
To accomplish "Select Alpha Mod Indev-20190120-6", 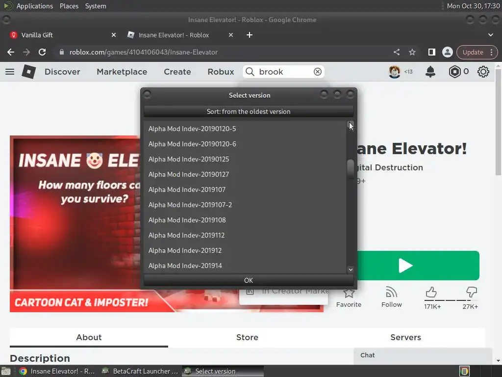I will point(245,144).
